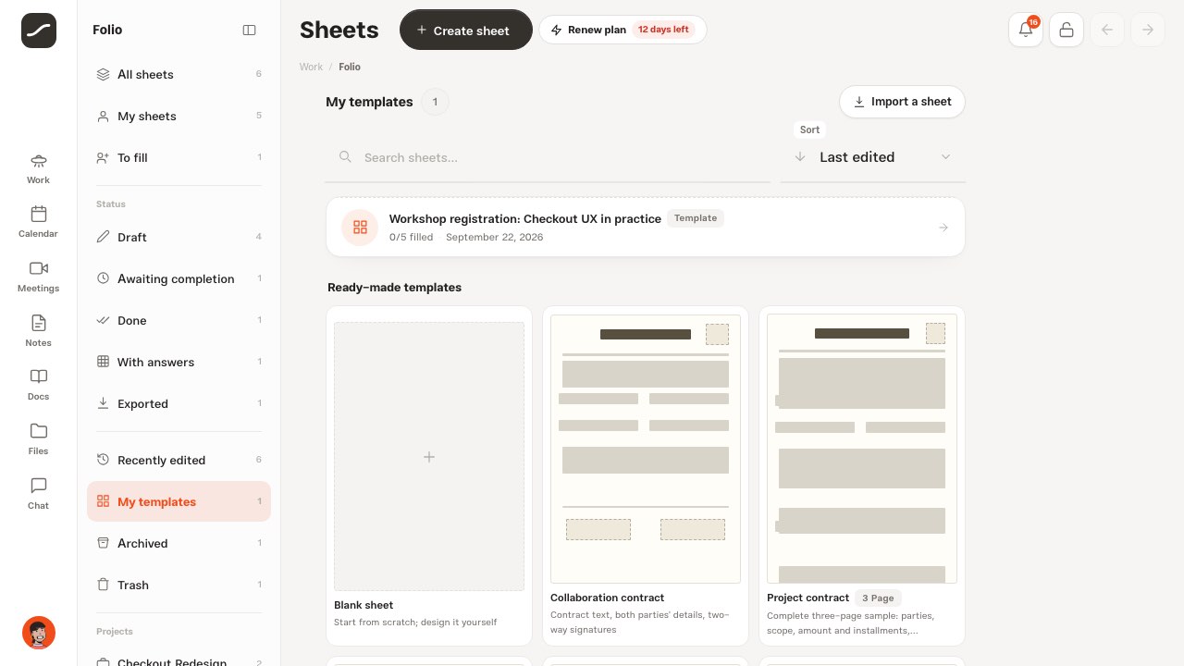Toggle sort direction arrow icon
The image size is (1184, 666).
point(800,157)
